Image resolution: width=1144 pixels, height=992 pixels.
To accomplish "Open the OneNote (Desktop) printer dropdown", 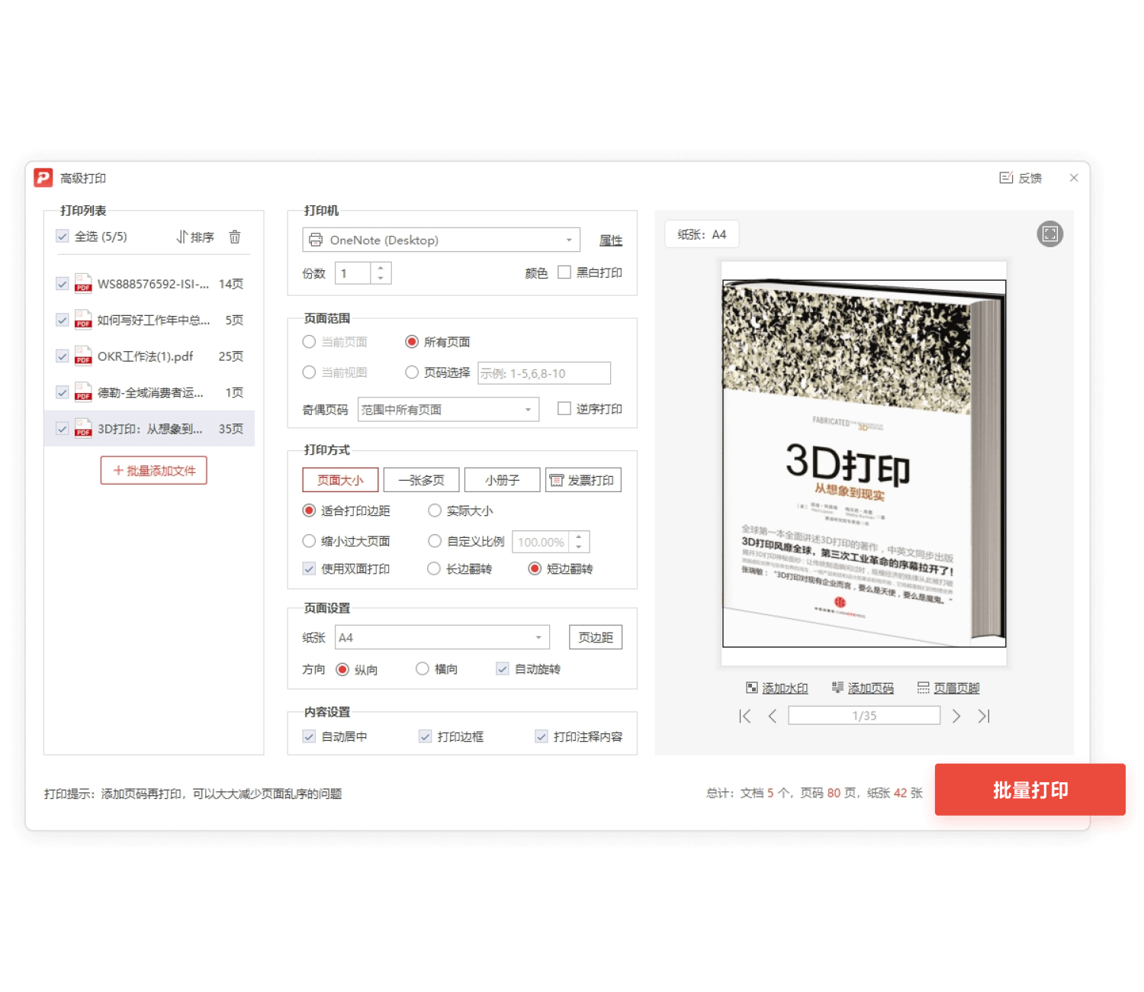I will (441, 240).
